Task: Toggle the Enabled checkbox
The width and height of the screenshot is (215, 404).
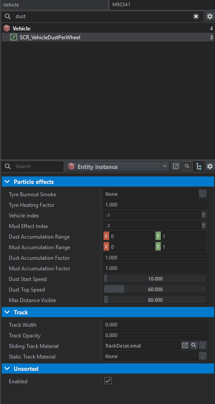Action: (108, 381)
